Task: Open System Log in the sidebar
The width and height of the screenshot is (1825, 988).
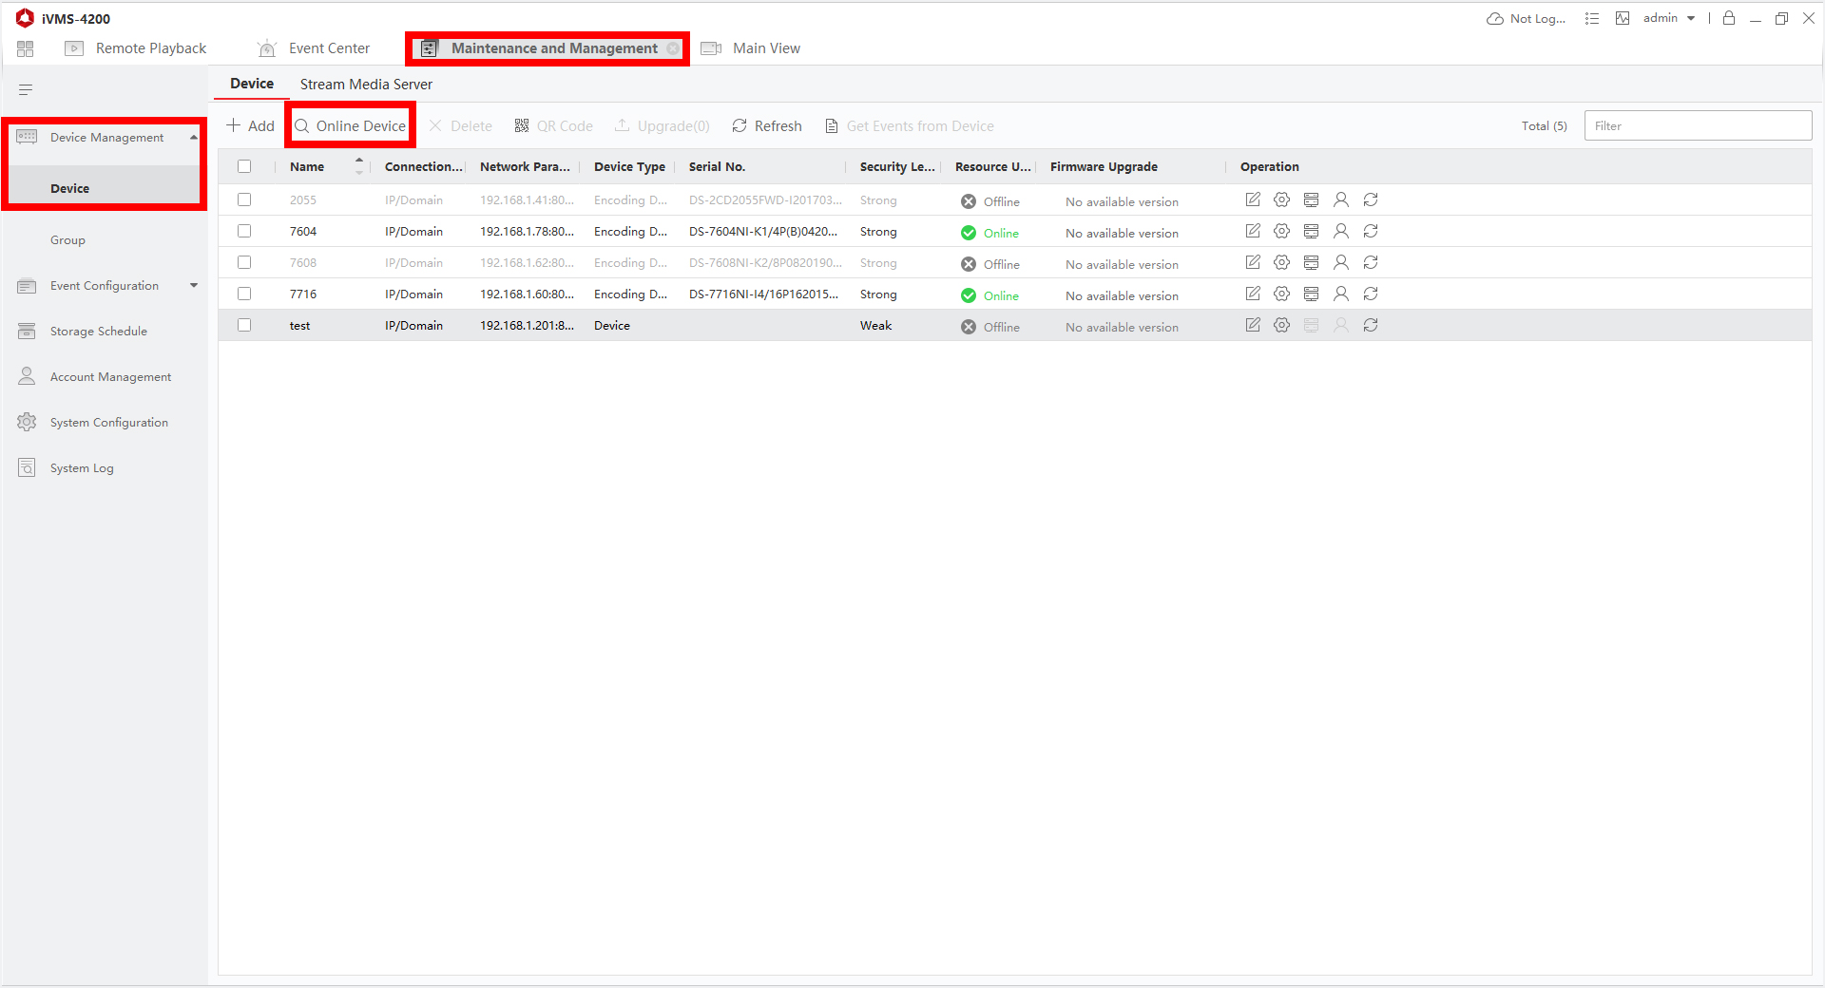Action: coord(82,468)
